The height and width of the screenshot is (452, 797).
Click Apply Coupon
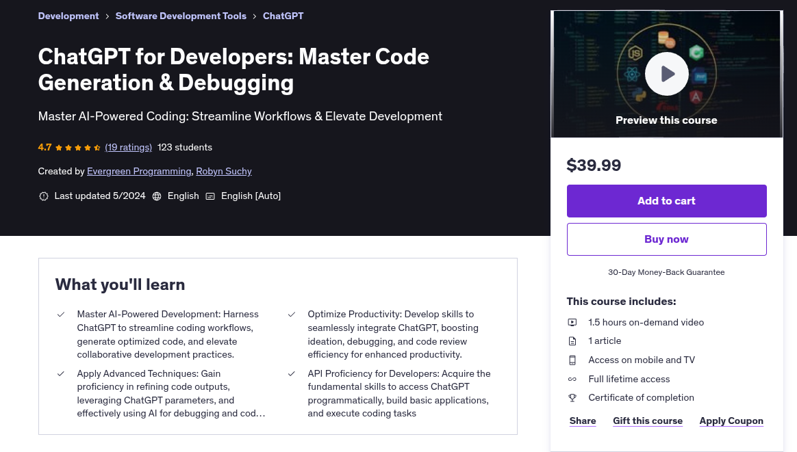731,421
